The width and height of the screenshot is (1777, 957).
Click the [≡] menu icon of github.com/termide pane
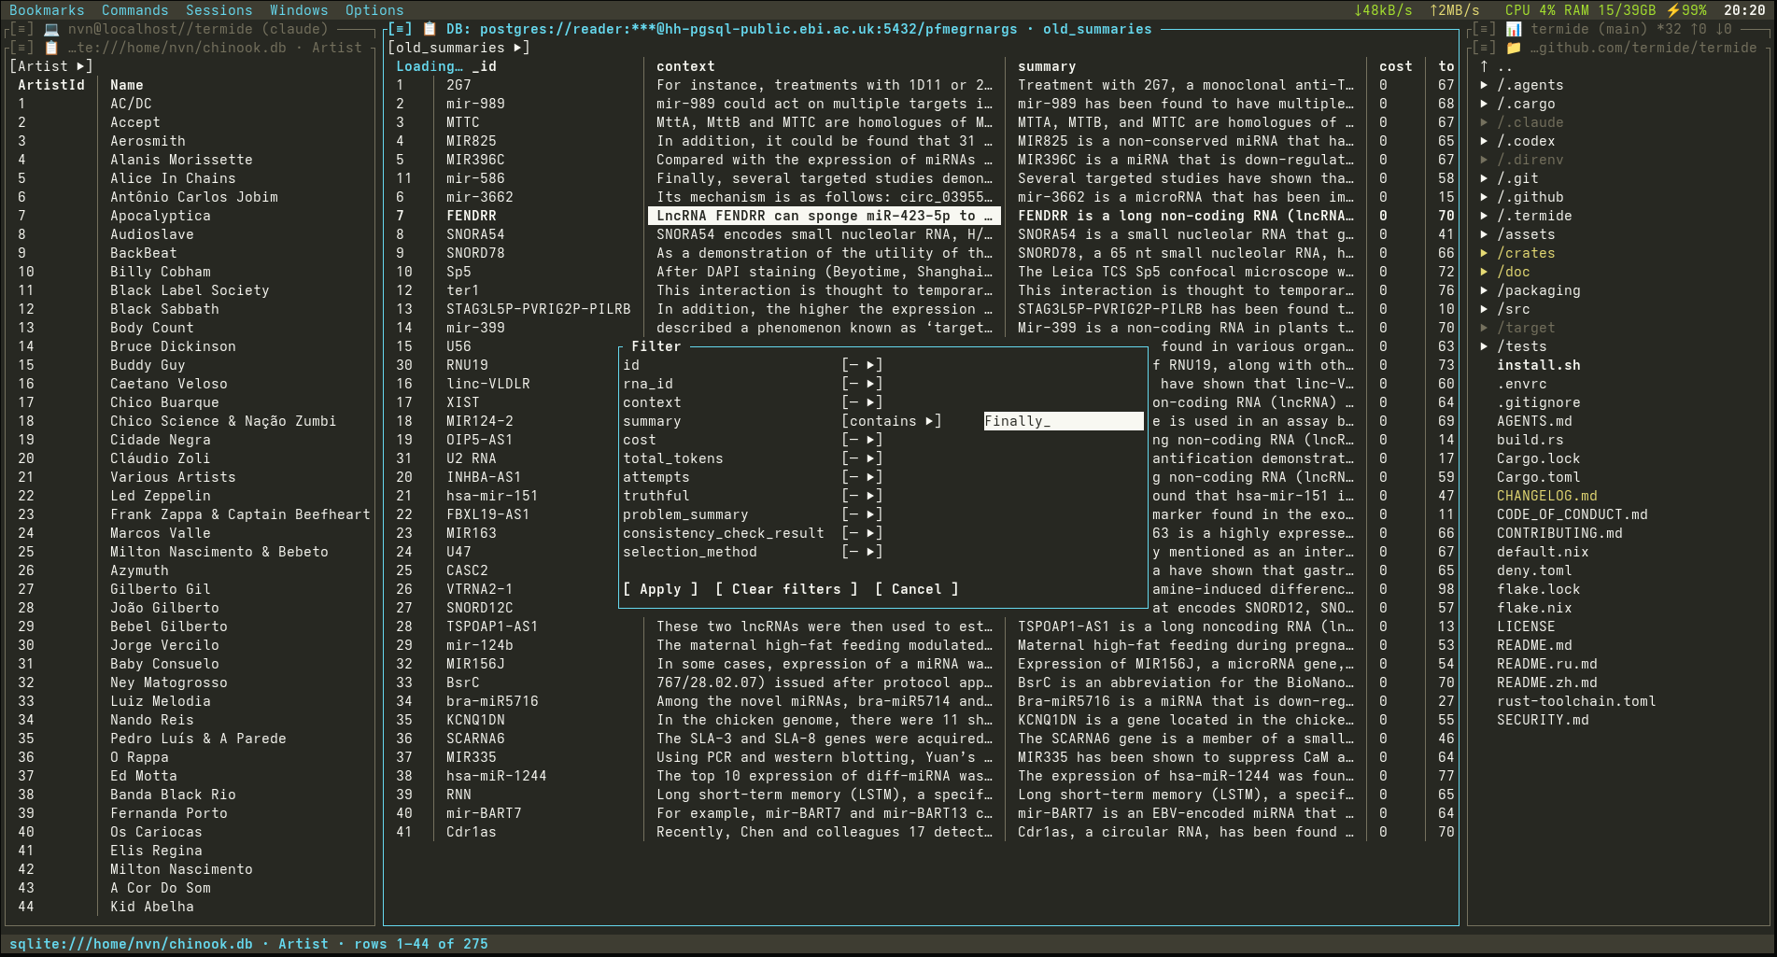[x=1485, y=48]
